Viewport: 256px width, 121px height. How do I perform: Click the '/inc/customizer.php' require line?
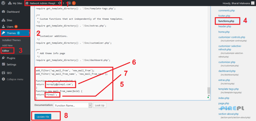(74, 43)
